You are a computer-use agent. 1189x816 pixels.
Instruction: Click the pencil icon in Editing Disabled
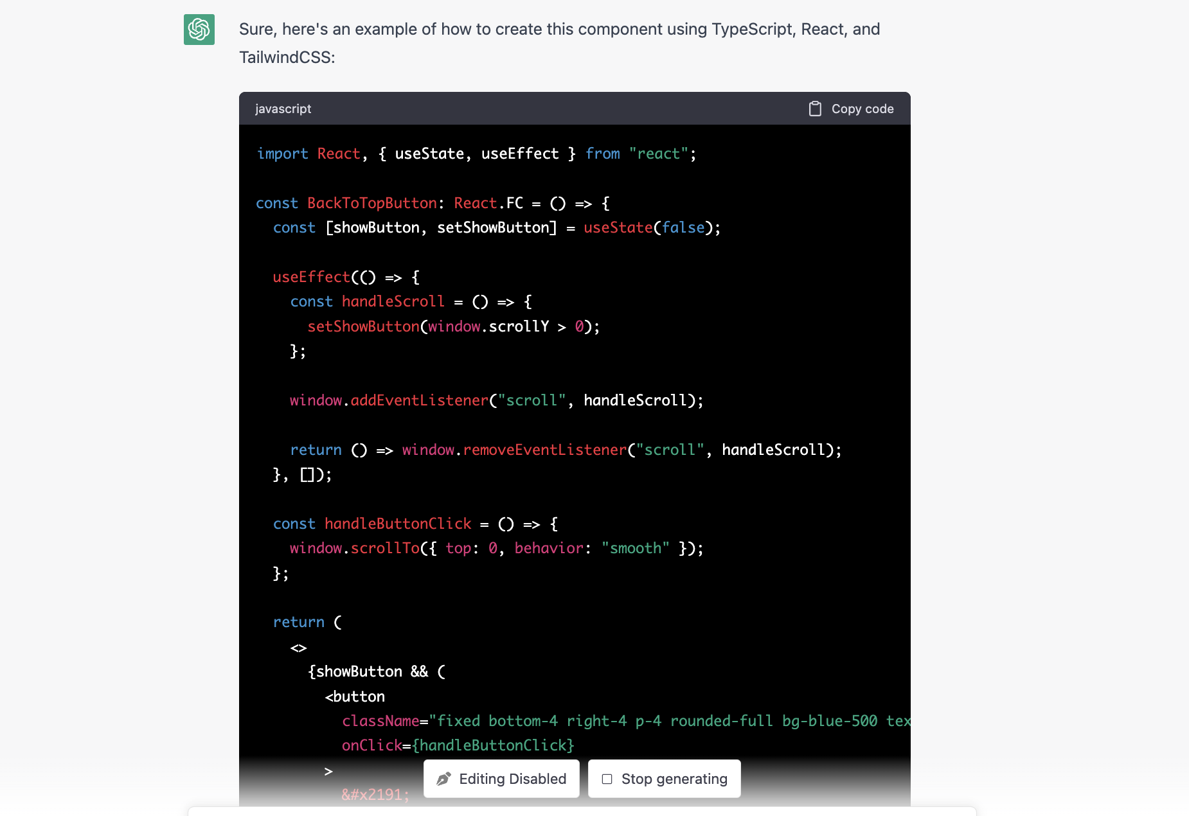pyautogui.click(x=443, y=779)
